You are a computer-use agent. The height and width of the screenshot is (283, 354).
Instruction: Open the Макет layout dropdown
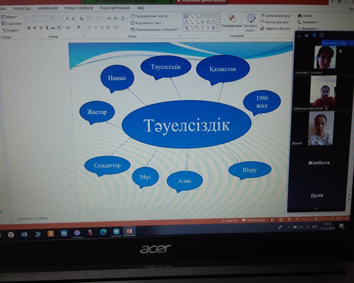[x=10, y=17]
